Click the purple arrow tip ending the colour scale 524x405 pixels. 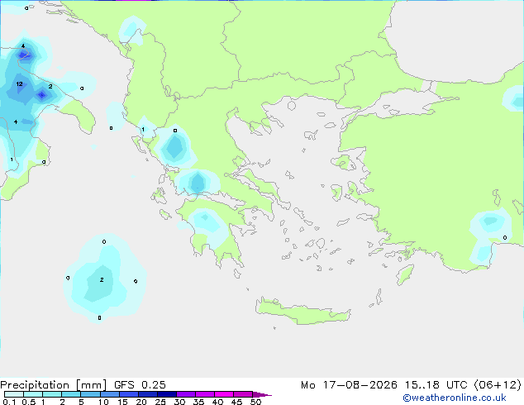pos(262,394)
